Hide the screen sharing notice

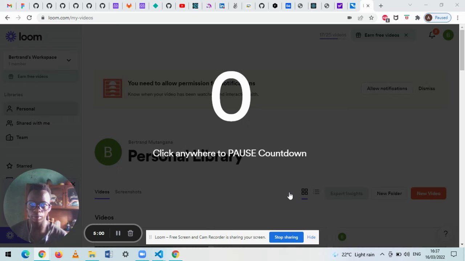click(311, 237)
